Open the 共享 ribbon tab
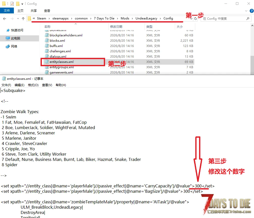 coord(34,11)
